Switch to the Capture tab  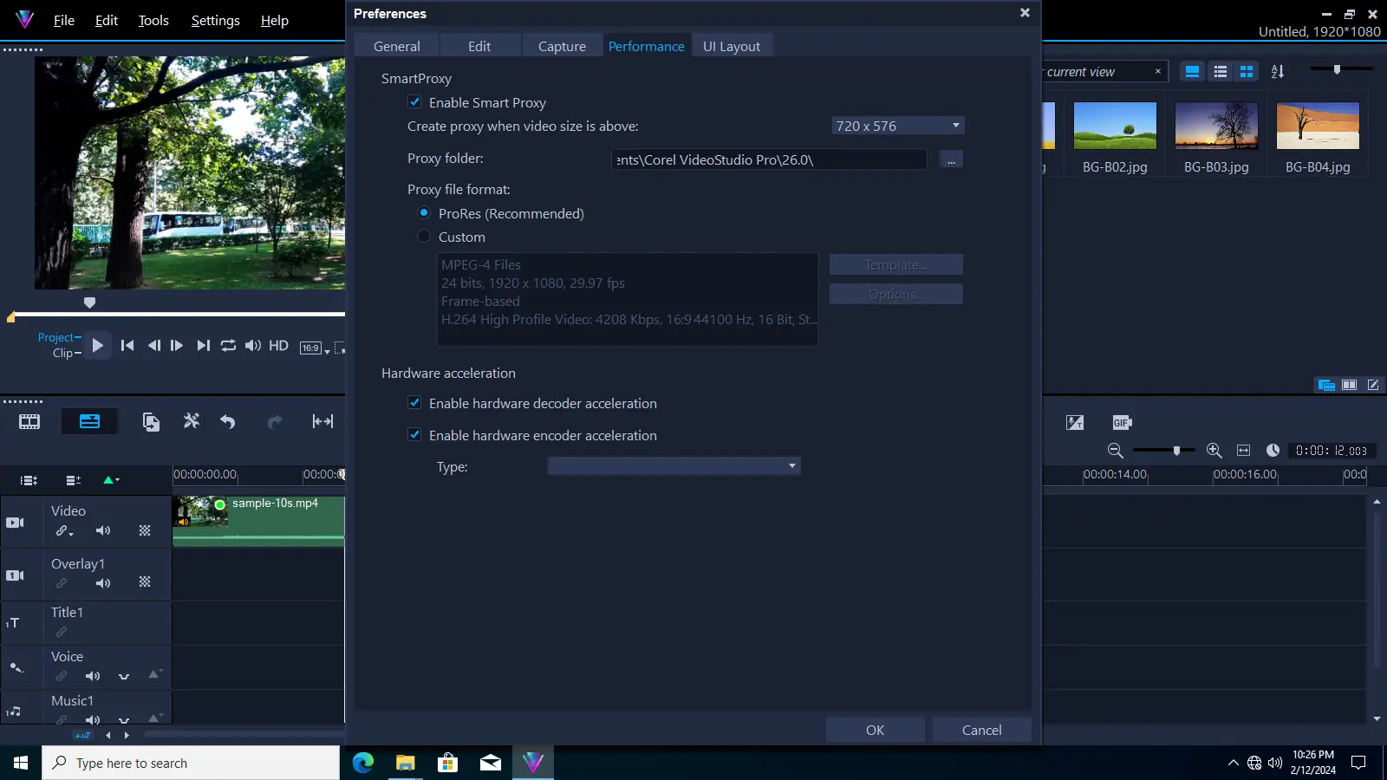point(562,45)
